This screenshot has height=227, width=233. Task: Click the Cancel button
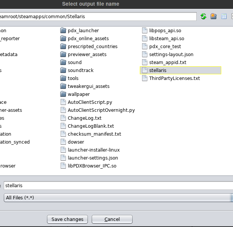(x=112, y=219)
